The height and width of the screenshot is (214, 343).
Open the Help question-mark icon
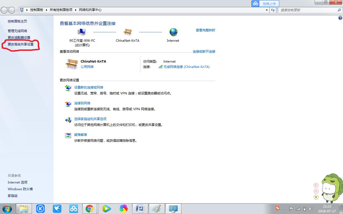click(x=340, y=18)
